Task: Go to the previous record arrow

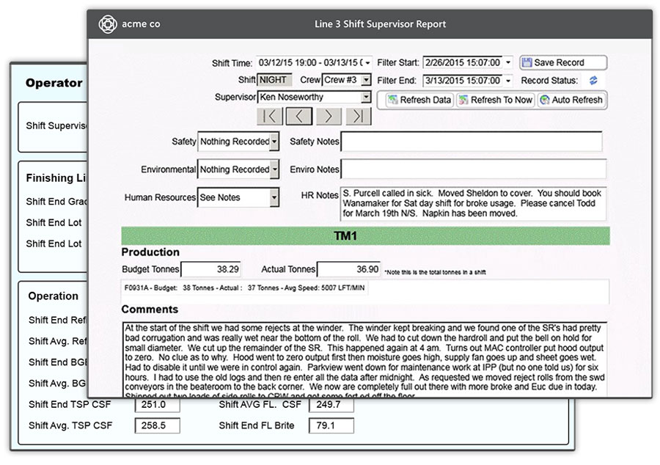Action: pyautogui.click(x=299, y=116)
